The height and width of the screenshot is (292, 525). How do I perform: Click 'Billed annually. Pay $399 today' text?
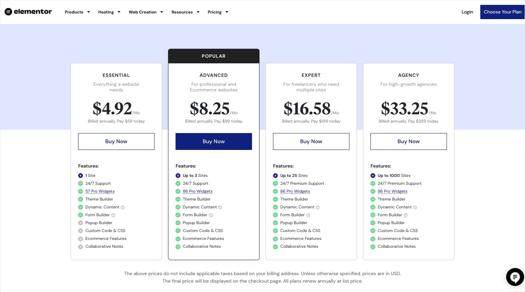[x=409, y=121]
